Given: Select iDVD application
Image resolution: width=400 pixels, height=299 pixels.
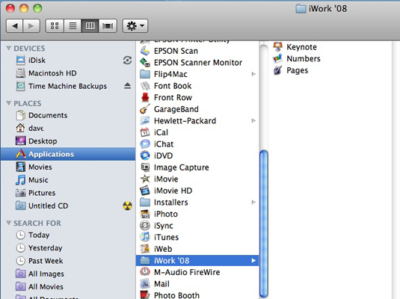Looking at the screenshot, I should [197, 155].
